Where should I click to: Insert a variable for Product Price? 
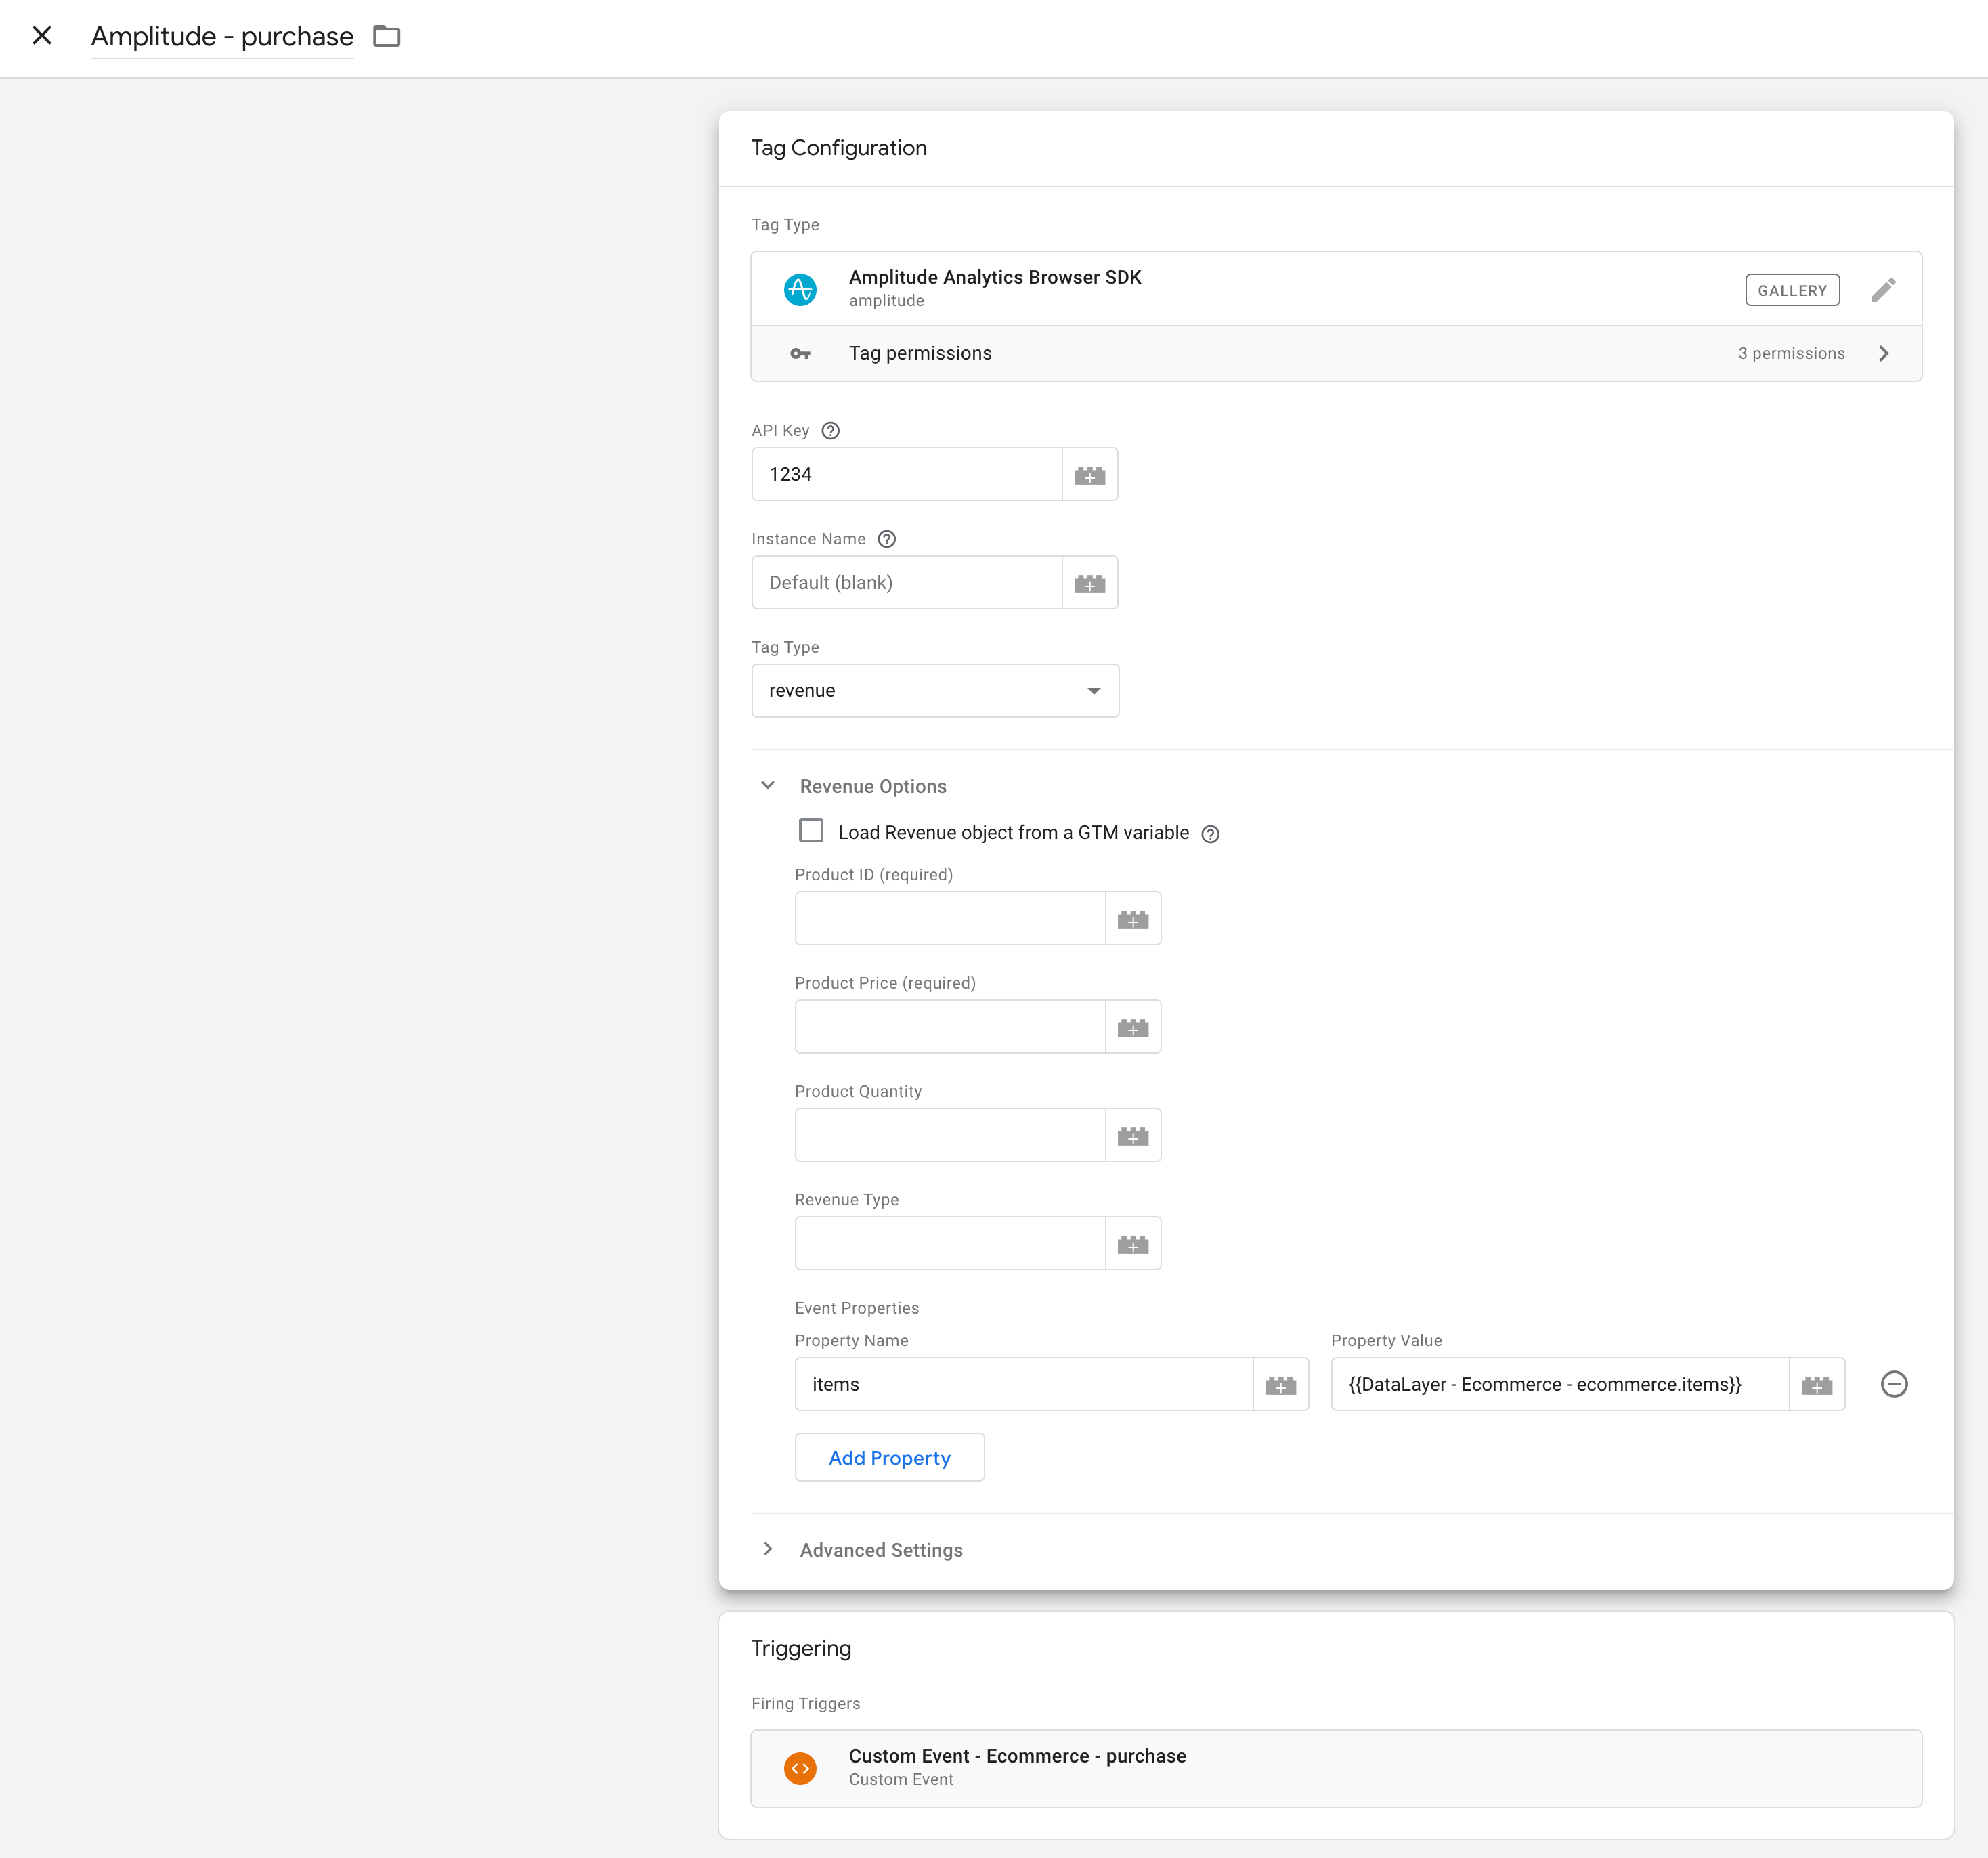[x=1132, y=1027]
